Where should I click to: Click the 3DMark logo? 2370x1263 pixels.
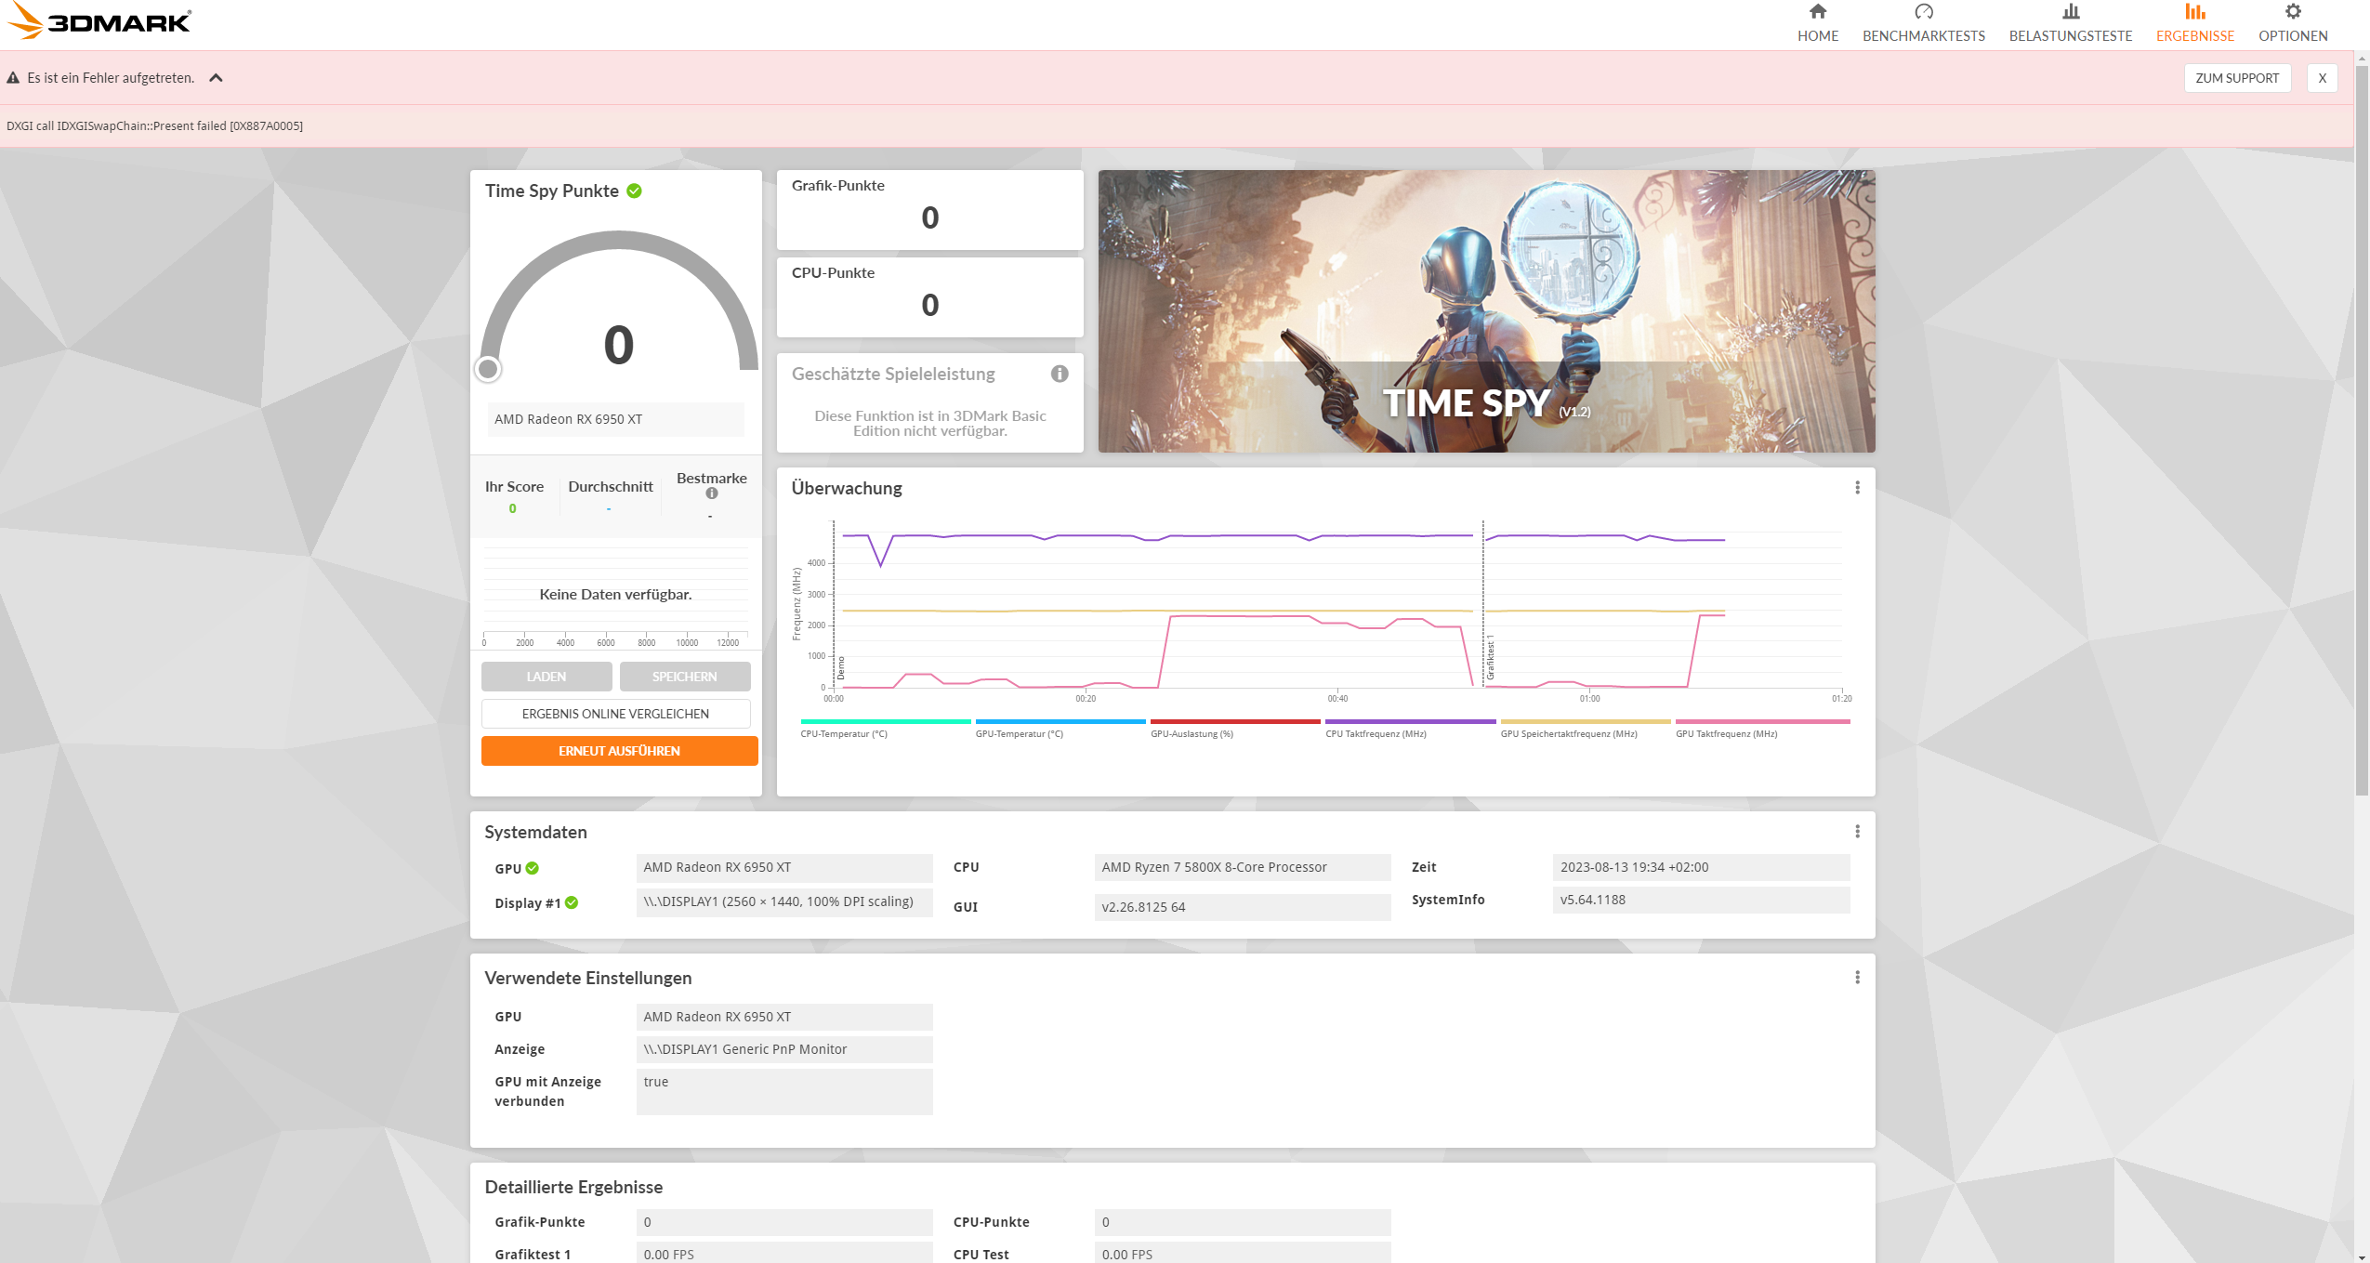tap(99, 20)
